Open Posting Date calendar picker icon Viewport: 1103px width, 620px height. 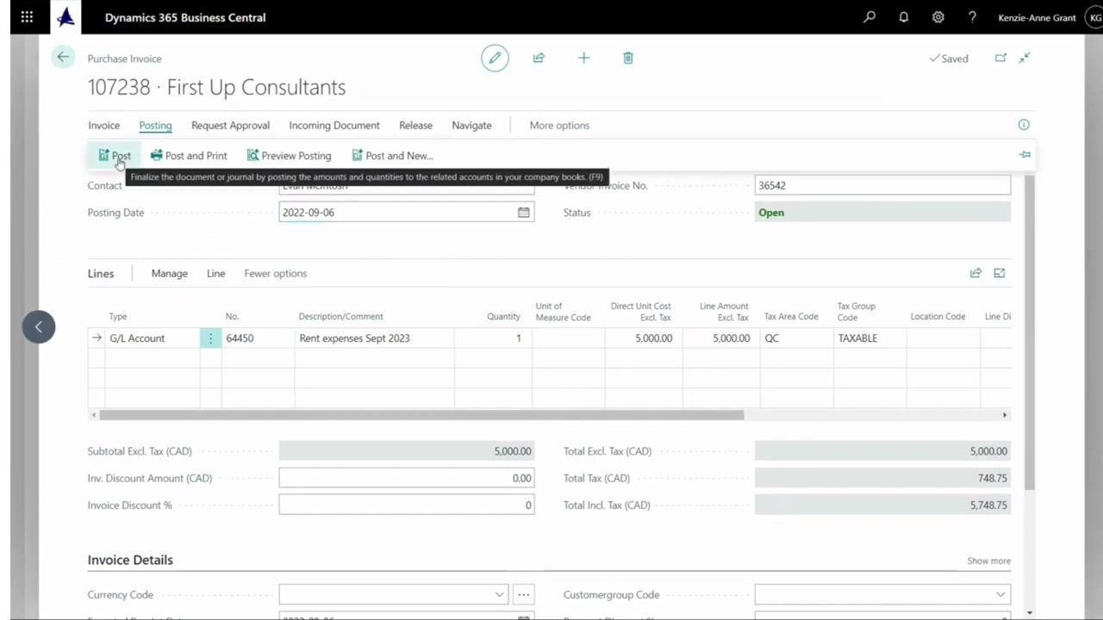tap(523, 212)
